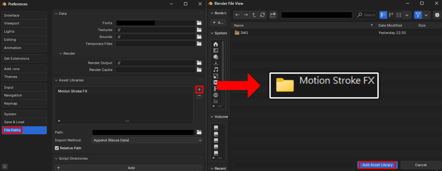442x171 pixels.
Task: Go back to previous folder in File View
Action: pyautogui.click(x=237, y=15)
